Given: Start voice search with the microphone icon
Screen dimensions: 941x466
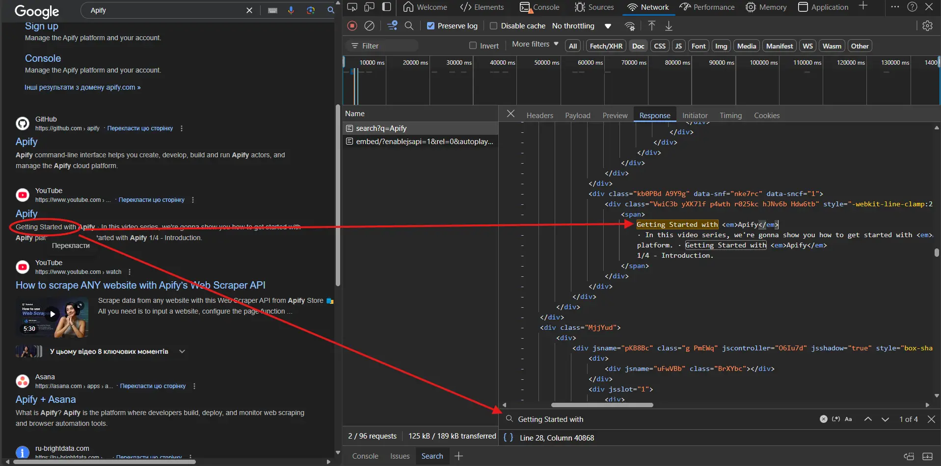Looking at the screenshot, I should tap(291, 10).
